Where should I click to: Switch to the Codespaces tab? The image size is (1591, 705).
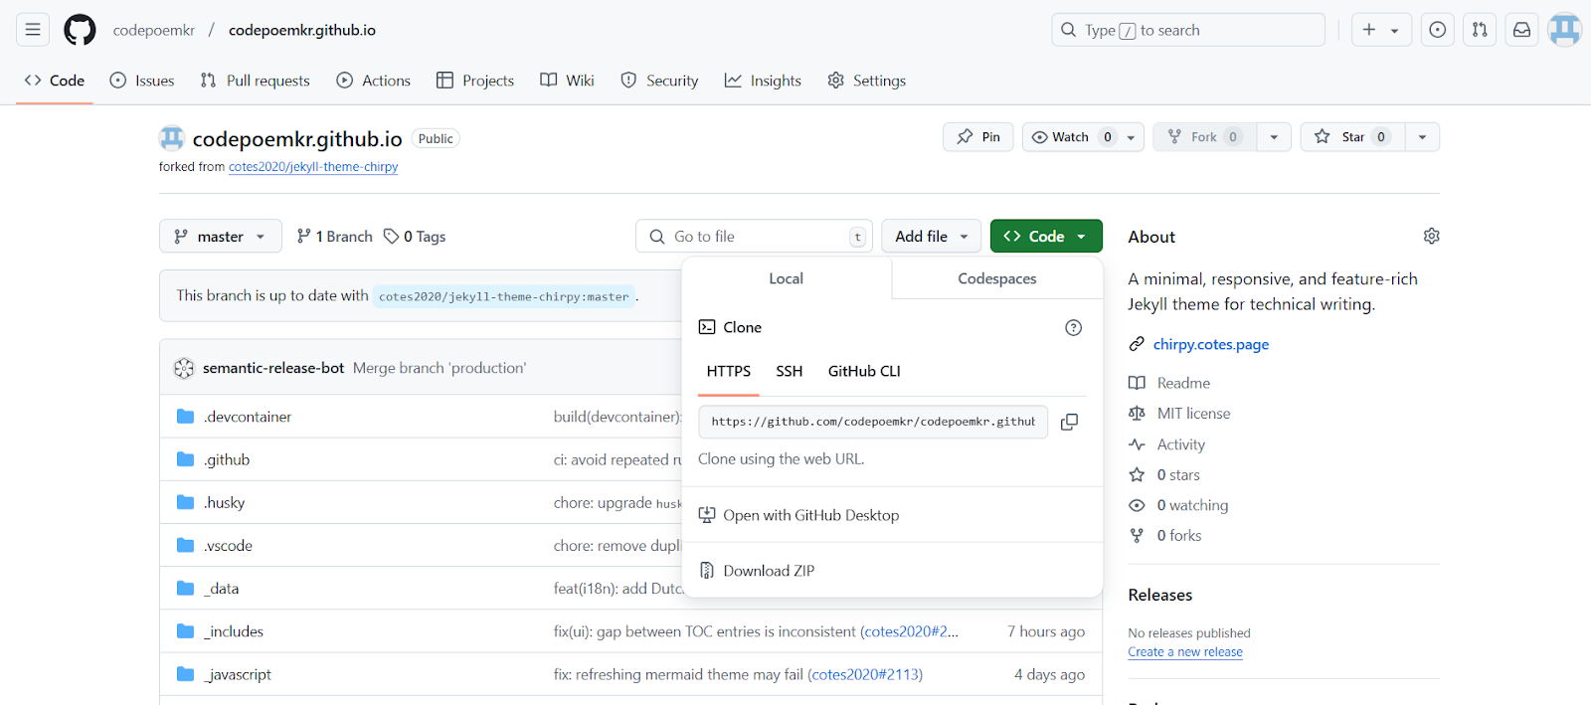pyautogui.click(x=997, y=278)
